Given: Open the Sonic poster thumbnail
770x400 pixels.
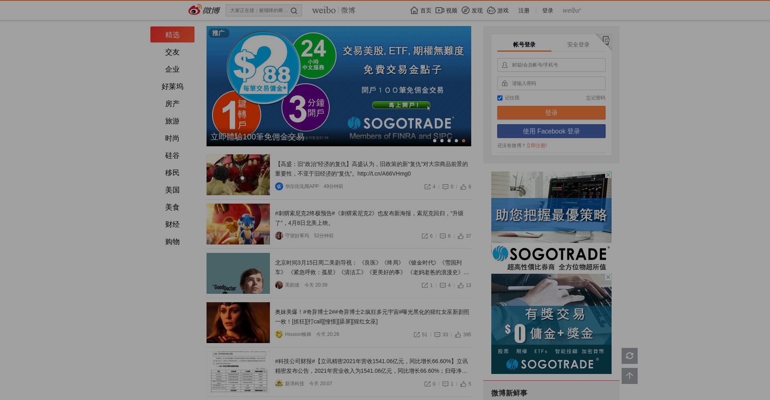Looking at the screenshot, I should [238, 224].
